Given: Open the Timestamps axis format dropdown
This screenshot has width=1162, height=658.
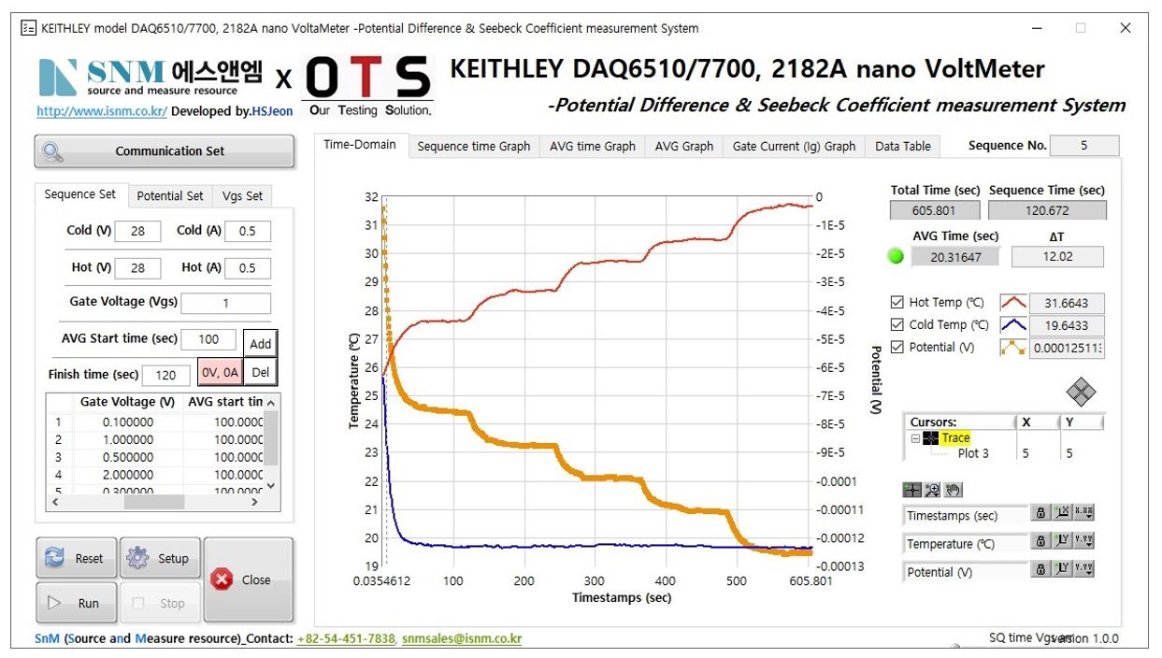Looking at the screenshot, I should pos(1083,513).
